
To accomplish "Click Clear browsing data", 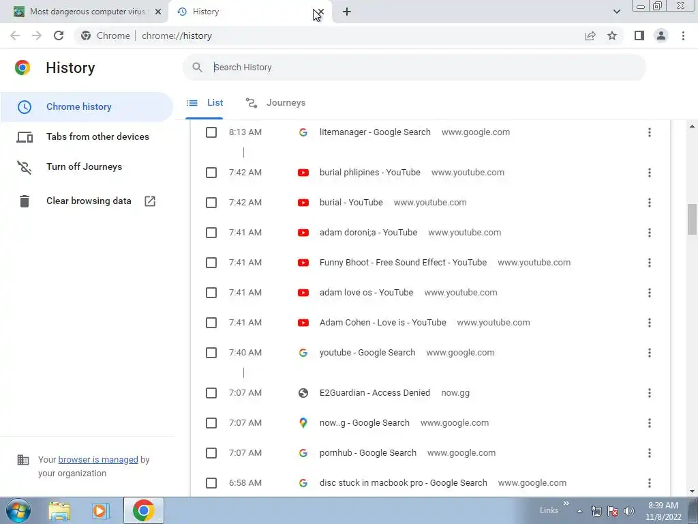I will pyautogui.click(x=89, y=201).
